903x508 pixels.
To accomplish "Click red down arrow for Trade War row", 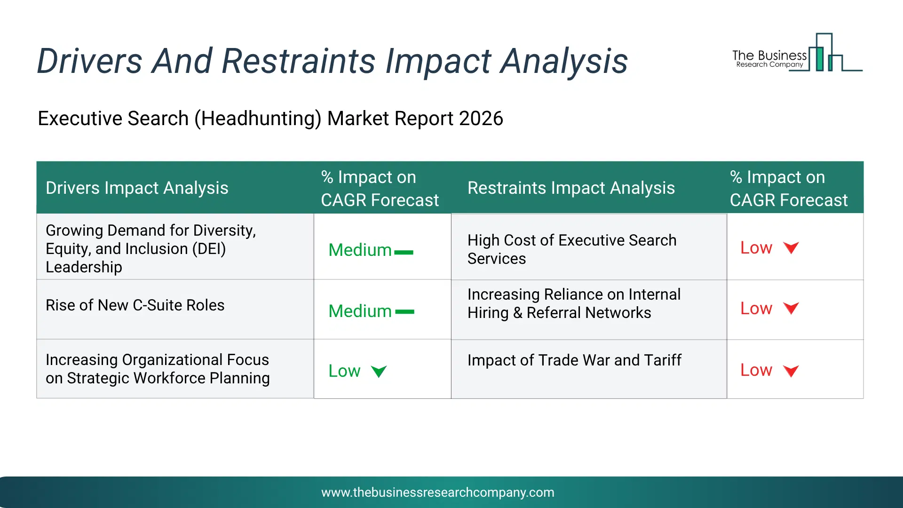I will coord(791,371).
